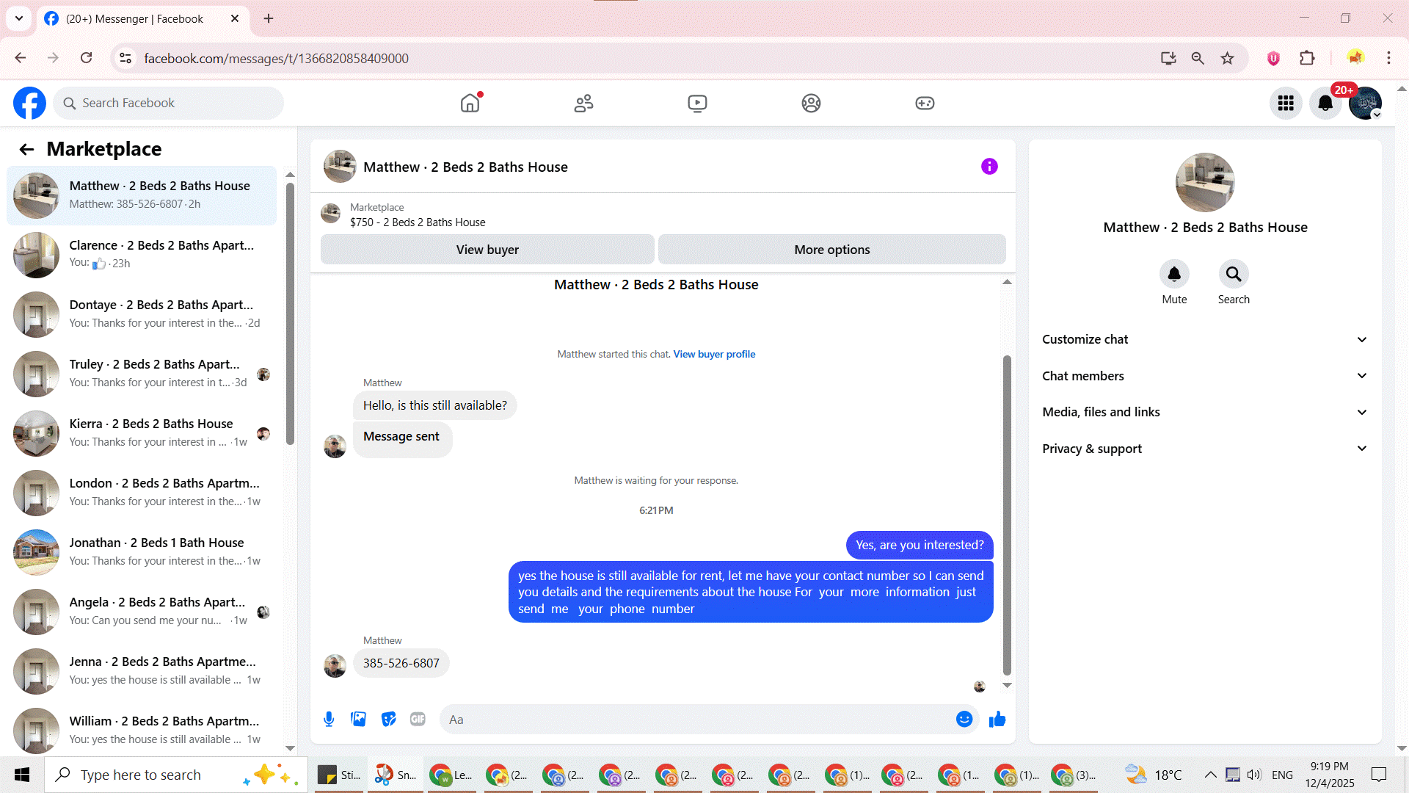Screen dimensions: 1409x793
Task: Go to Facebook Home tab
Action: coord(470,104)
